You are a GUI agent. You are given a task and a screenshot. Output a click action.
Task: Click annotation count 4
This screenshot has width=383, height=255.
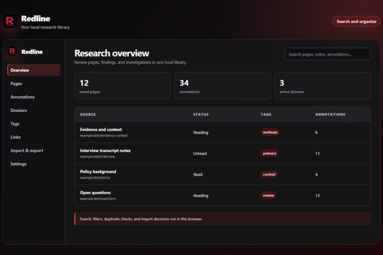[316, 174]
